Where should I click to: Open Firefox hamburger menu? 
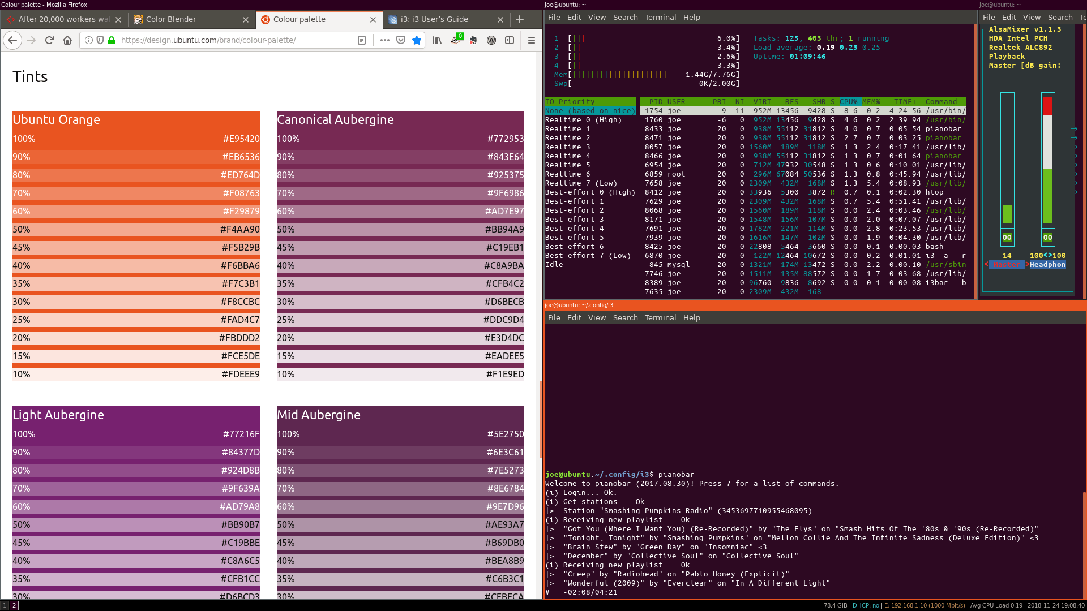[x=531, y=40]
